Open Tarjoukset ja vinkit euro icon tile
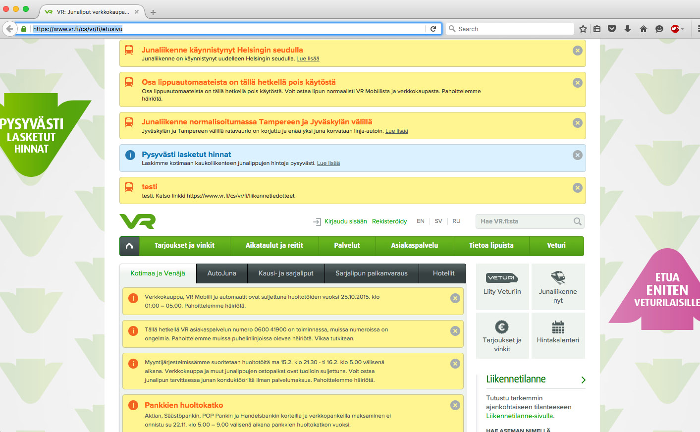This screenshot has height=432, width=700. coord(502,335)
